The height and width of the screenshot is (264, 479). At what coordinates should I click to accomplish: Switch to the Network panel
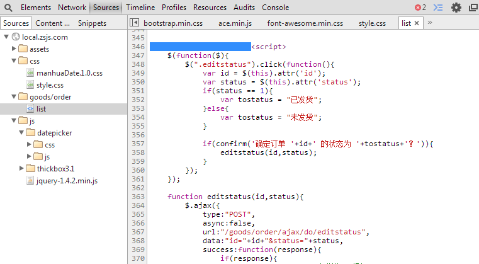[72, 8]
